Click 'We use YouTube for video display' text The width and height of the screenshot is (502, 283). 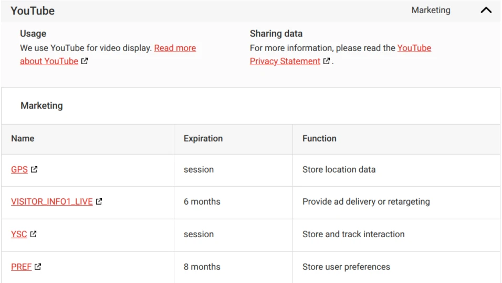point(86,48)
